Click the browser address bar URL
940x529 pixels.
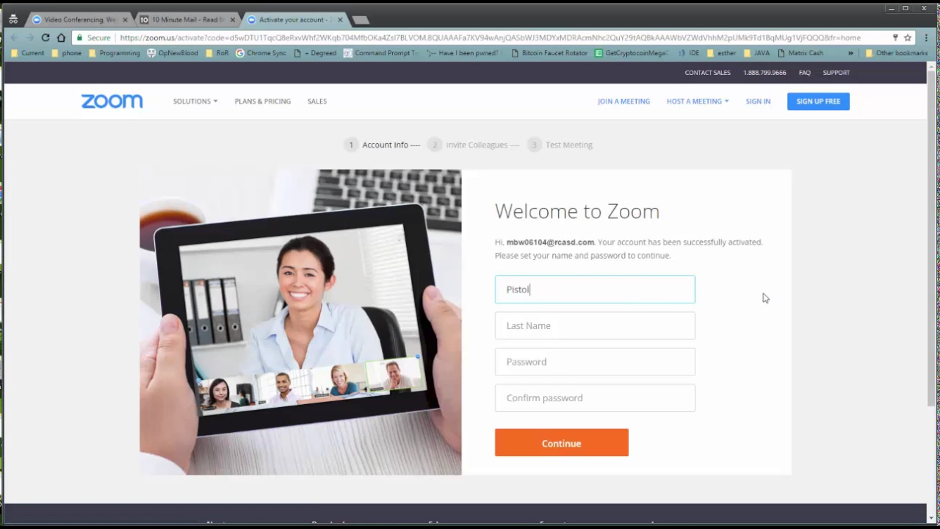pyautogui.click(x=490, y=37)
